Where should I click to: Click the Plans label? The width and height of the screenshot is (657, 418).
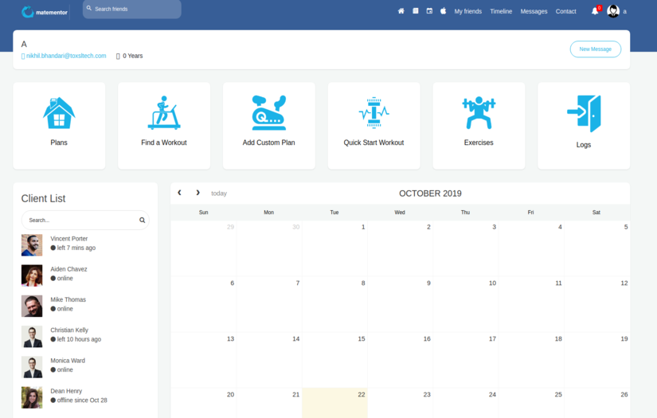(x=59, y=143)
